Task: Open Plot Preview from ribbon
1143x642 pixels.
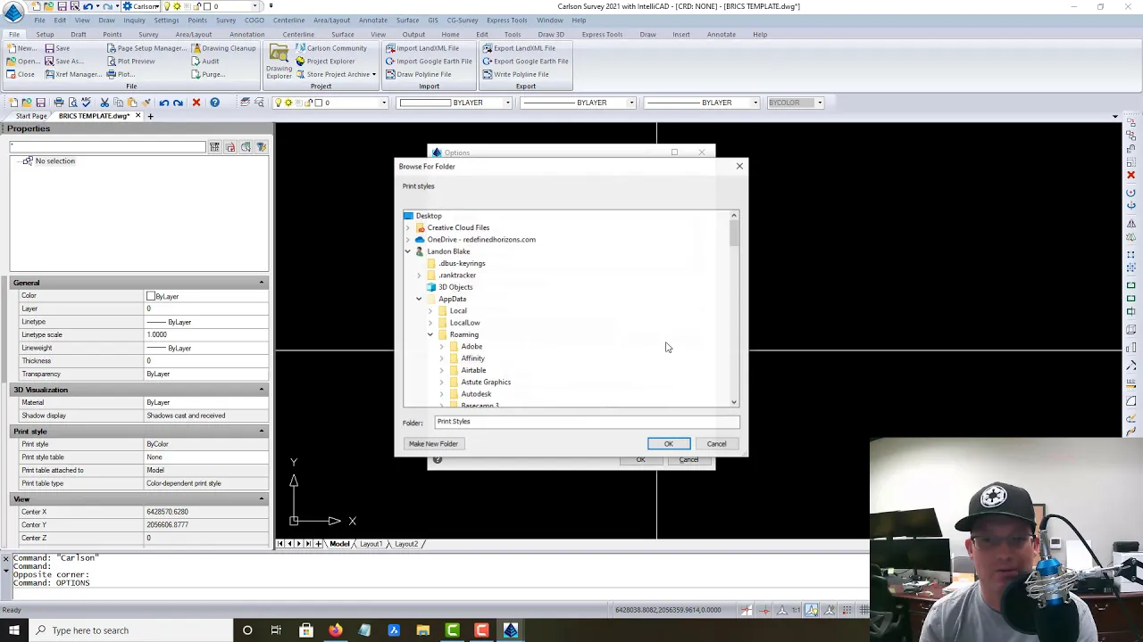Action: 130,62
